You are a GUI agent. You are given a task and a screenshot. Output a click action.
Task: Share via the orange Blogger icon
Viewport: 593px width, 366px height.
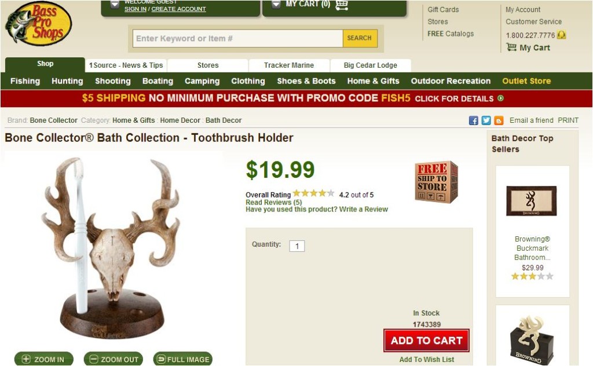tap(499, 120)
